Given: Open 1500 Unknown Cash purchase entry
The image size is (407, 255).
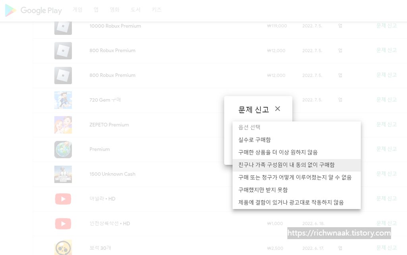Looking at the screenshot, I should (x=112, y=174).
